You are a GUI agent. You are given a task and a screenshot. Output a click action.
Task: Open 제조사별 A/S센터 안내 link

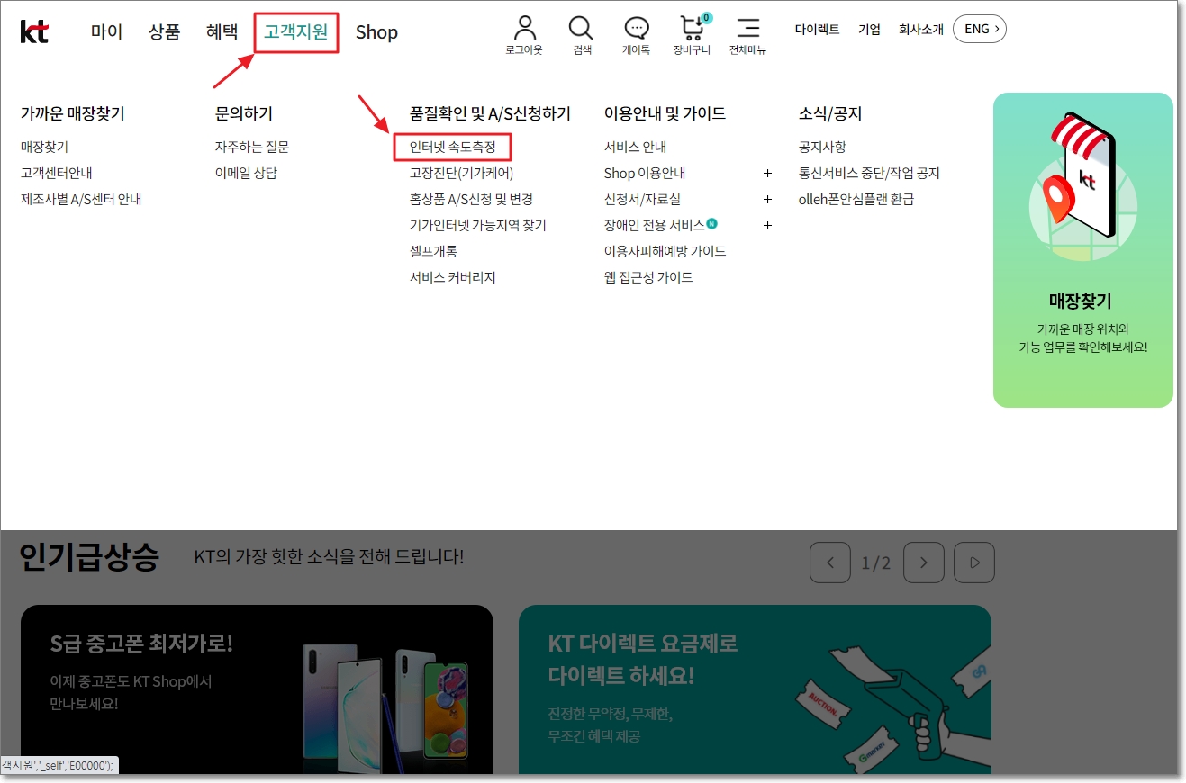coord(81,199)
